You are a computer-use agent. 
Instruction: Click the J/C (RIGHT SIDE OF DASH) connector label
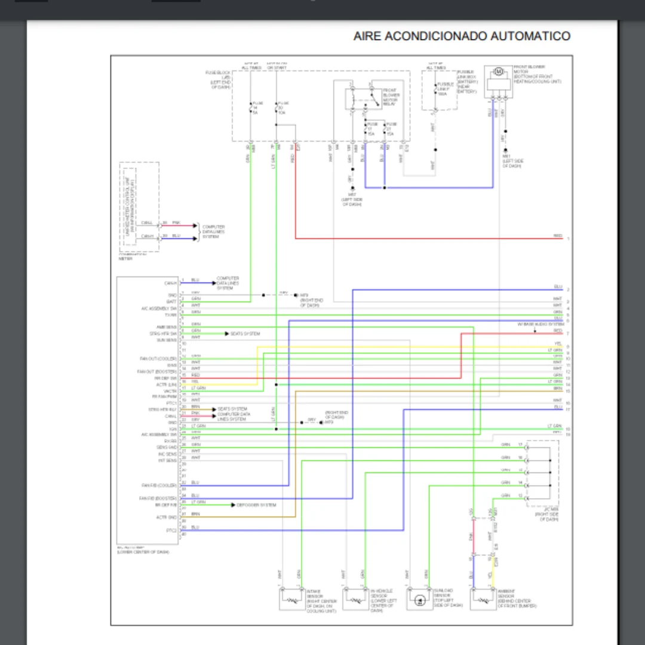coord(547,514)
